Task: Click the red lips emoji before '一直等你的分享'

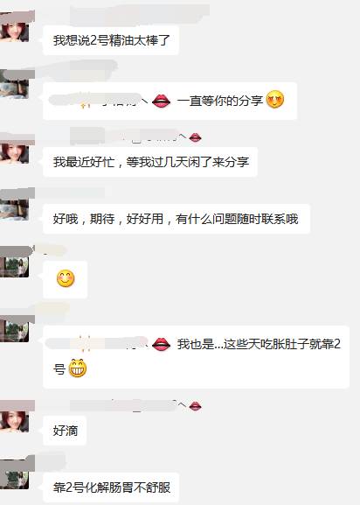Action: click(161, 102)
